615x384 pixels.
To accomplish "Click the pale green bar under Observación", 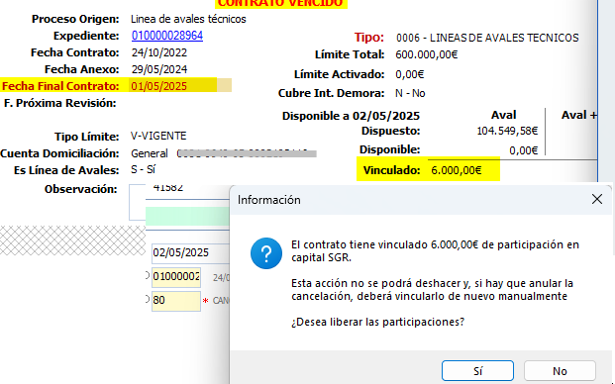I will pos(187,217).
